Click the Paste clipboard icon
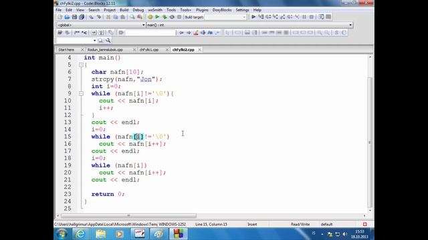This screenshot has height=240, width=428. 123,17
